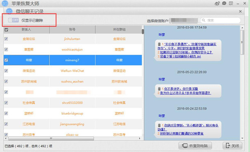Viewport: 250px width, 152px height.
Task: Uncheck the mimeng7 row checkbox
Action: (6, 60)
